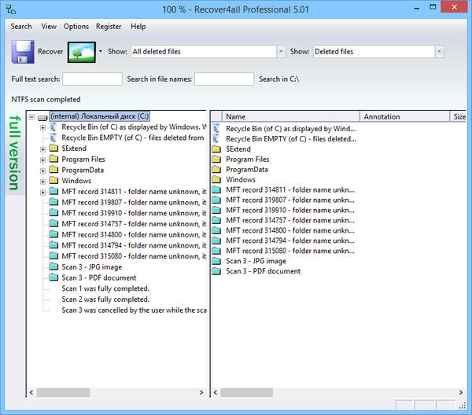This screenshot has width=472, height=415.
Task: Expand the Program Files tree node
Action: pyautogui.click(x=43, y=159)
